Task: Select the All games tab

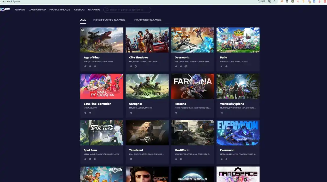Action: point(83,20)
